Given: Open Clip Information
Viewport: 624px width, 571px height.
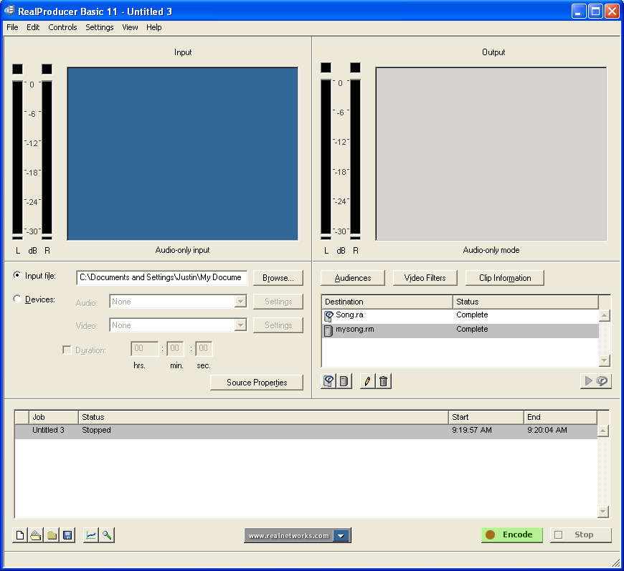Looking at the screenshot, I should (505, 278).
